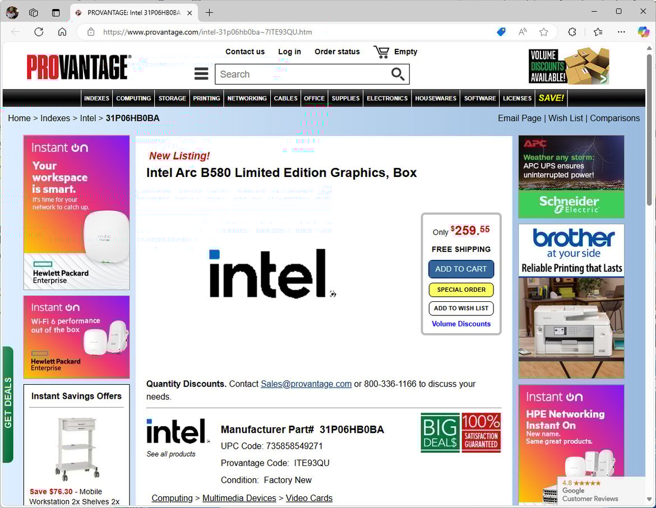The height and width of the screenshot is (508, 656).
Task: Open the NETWORKING menu
Action: pyautogui.click(x=247, y=98)
